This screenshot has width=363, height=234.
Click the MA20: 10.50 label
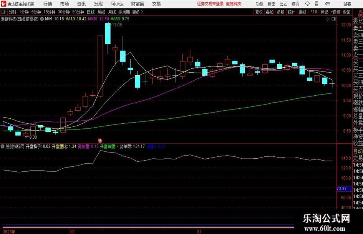(x=98, y=19)
